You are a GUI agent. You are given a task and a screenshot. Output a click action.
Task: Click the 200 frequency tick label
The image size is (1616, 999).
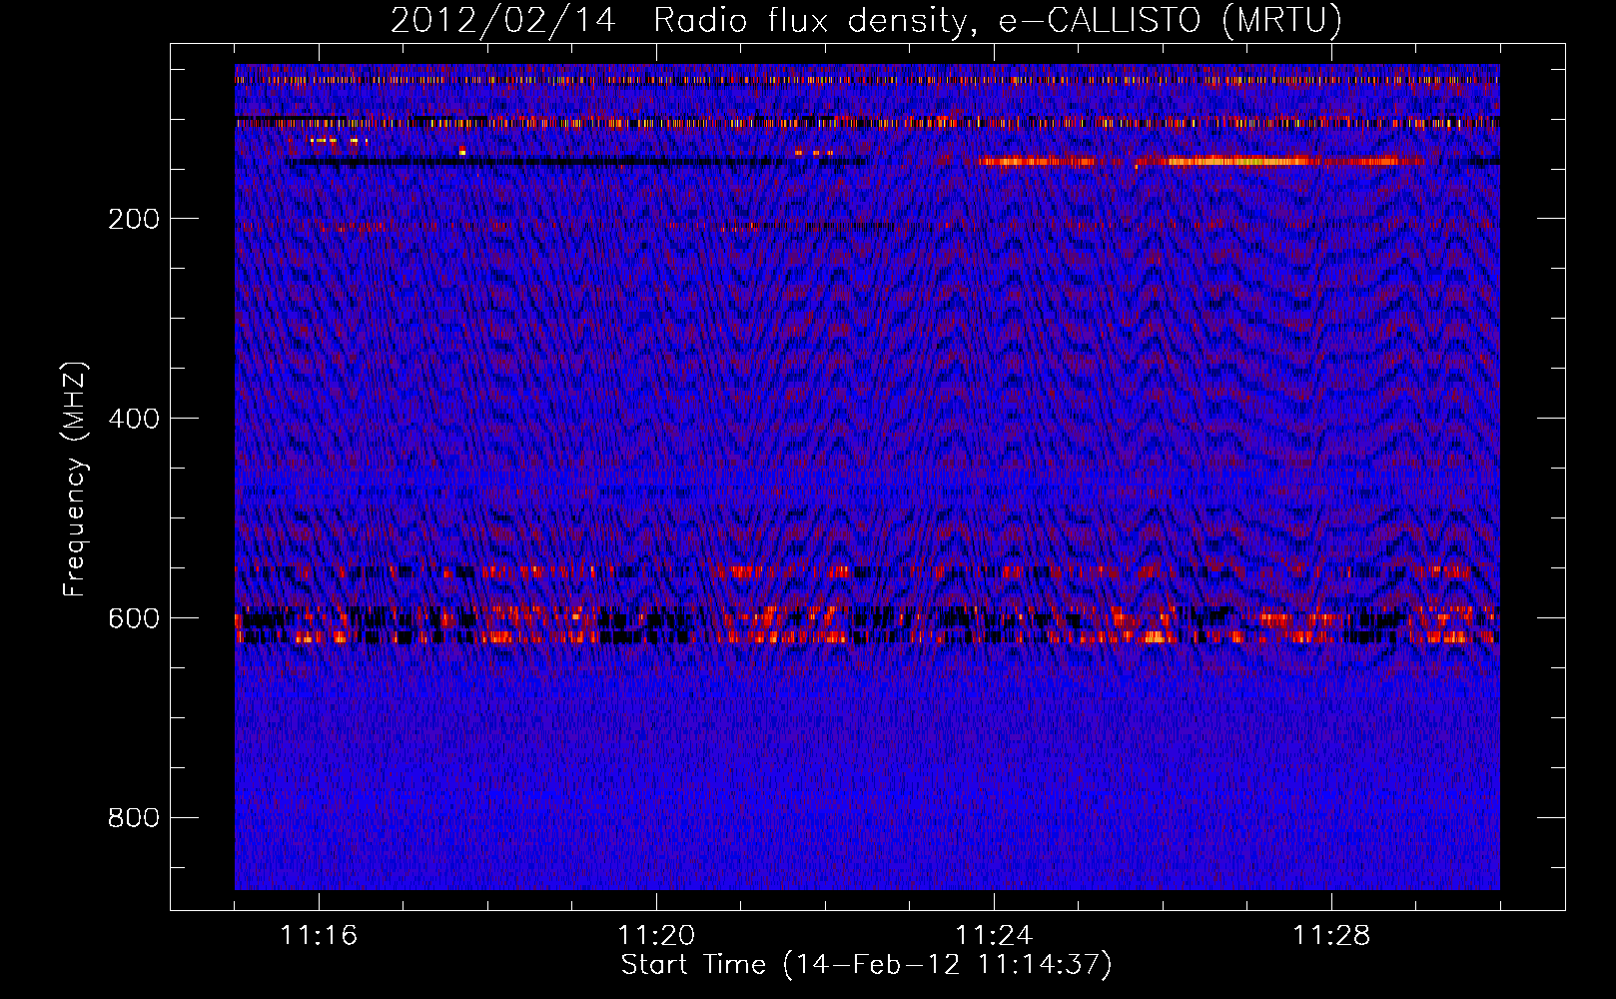coord(134,219)
